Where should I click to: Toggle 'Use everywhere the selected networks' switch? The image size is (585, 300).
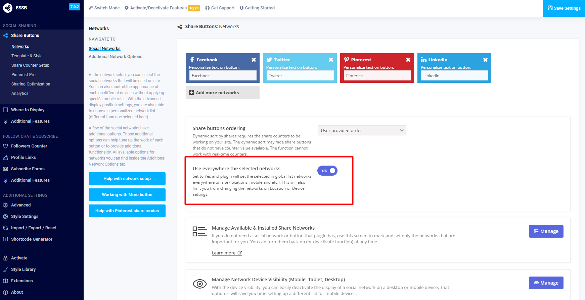[327, 171]
